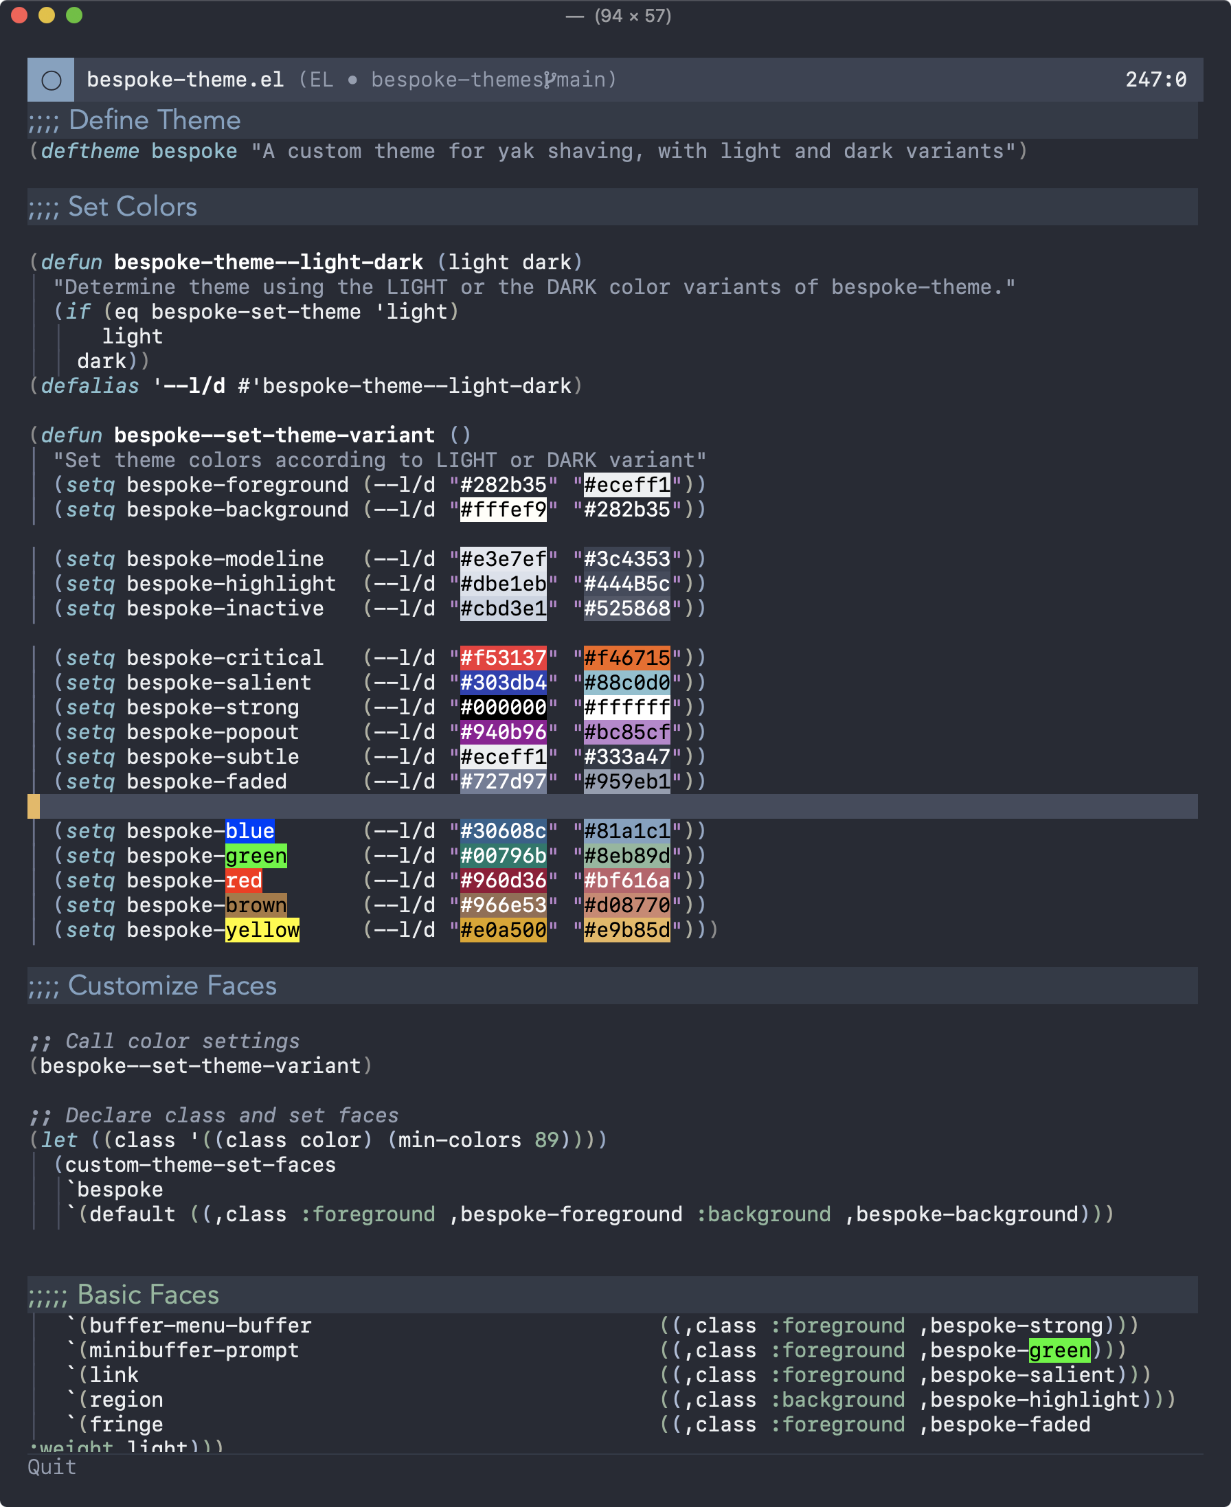1231x1507 pixels.
Task: Click the #282b35 foreground light color value
Action: click(504, 485)
